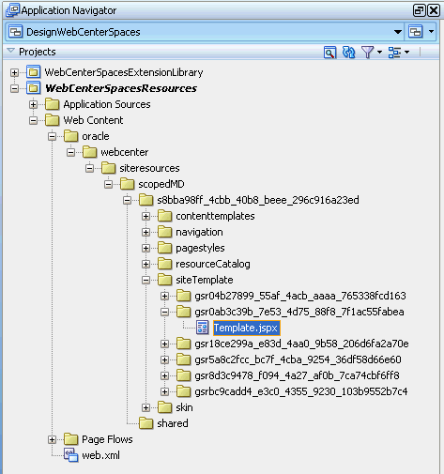Select the oracle folder label
Viewport: 444px width, 474px height.
pyautogui.click(x=96, y=136)
